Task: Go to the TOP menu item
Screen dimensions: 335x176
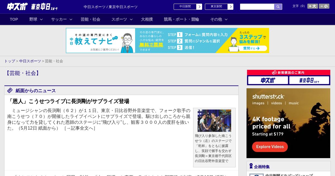Action: point(14,19)
